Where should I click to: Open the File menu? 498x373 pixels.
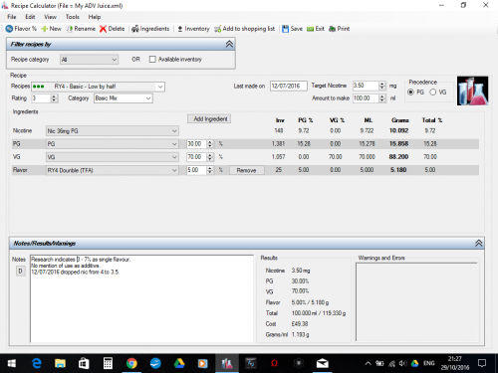(x=12, y=17)
